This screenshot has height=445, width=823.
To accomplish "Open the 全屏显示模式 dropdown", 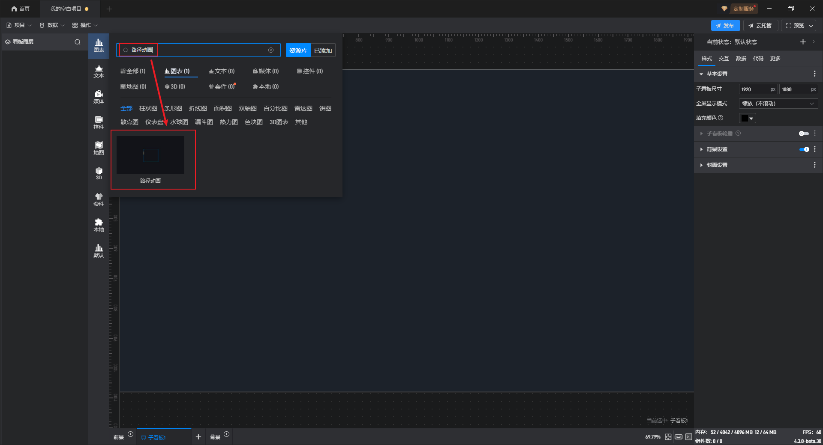I will pos(778,104).
